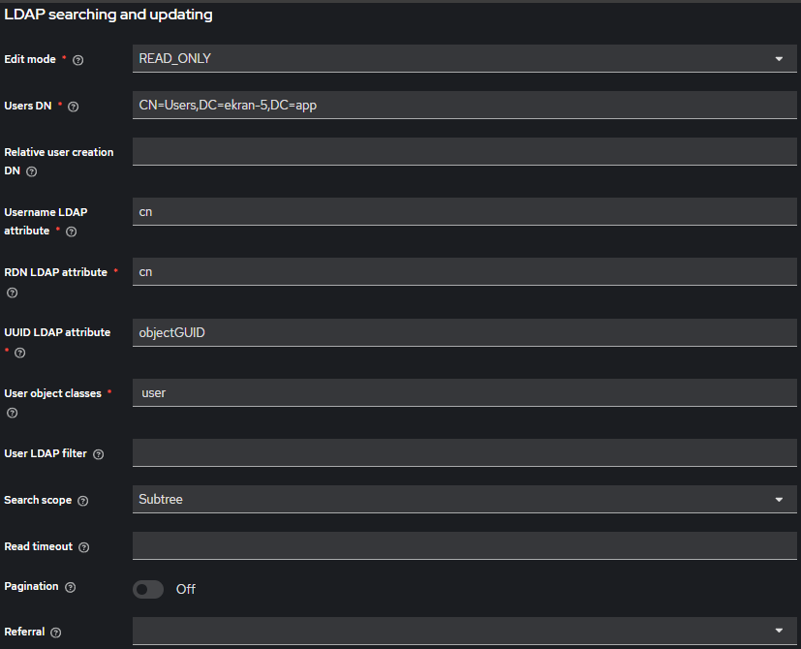Screen dimensions: 801x649
Task: Click the Referral help icon
Action: tap(55, 633)
